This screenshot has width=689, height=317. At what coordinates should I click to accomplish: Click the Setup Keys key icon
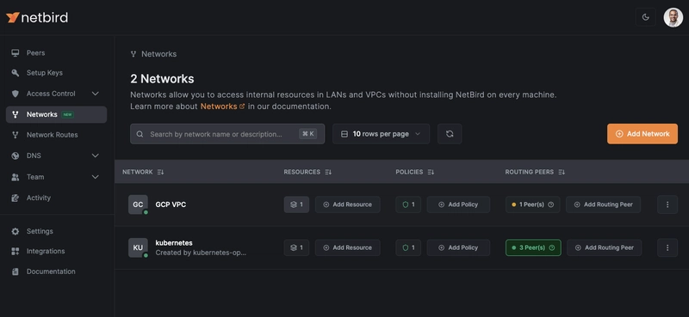[16, 73]
